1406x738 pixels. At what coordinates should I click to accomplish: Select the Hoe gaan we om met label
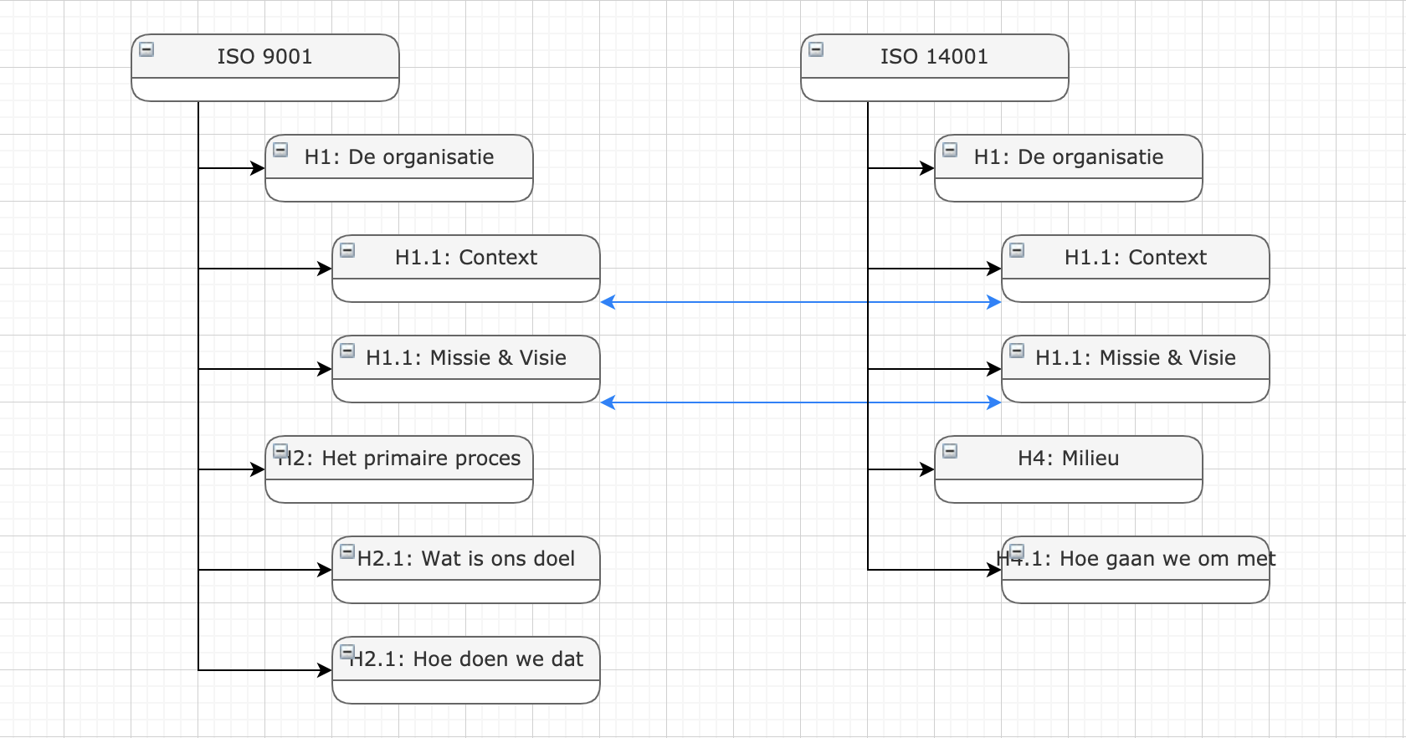1137,559
